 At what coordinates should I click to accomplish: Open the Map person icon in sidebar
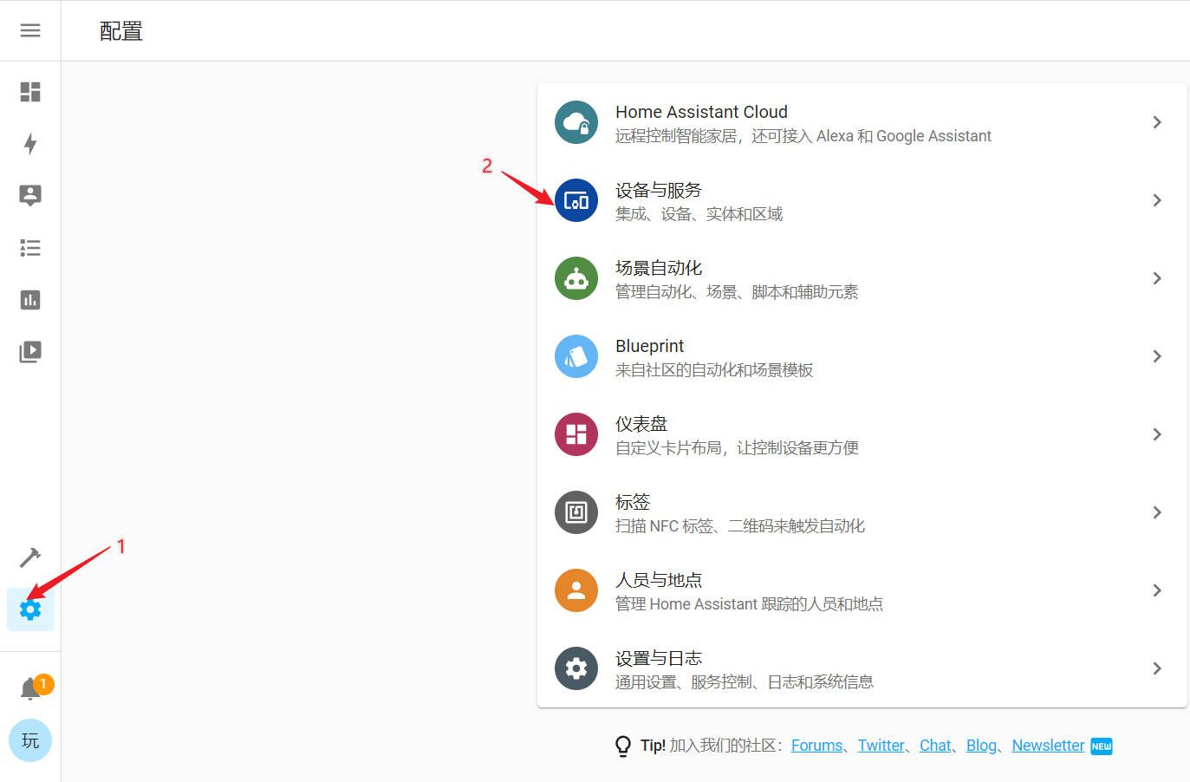[30, 195]
